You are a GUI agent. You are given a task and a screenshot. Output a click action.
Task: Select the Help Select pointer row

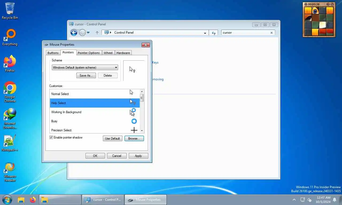tap(95, 103)
